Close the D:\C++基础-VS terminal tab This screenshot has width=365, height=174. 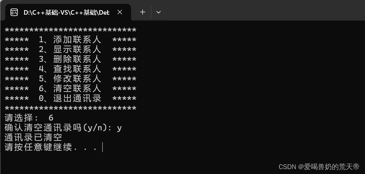(120, 12)
